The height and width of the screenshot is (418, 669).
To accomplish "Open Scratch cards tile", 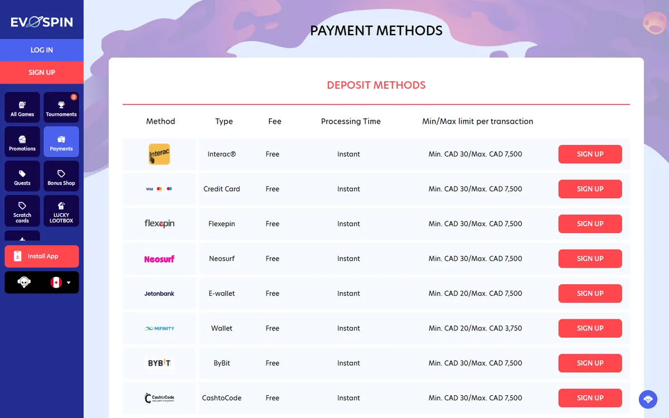I will [22, 211].
